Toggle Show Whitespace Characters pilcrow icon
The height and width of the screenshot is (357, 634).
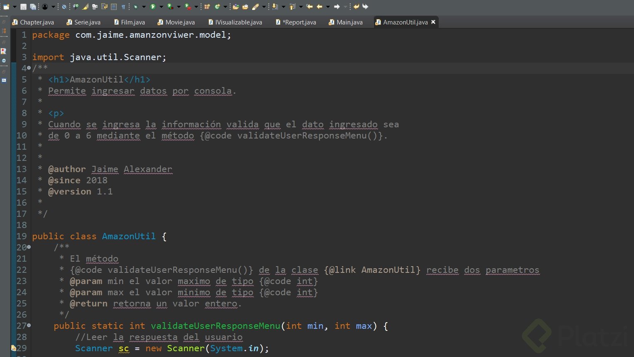tap(123, 7)
